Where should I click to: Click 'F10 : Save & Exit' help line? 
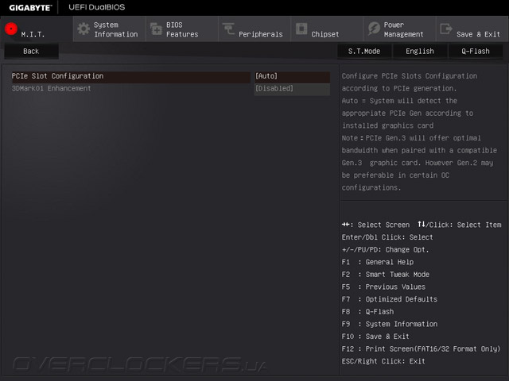[375, 337]
